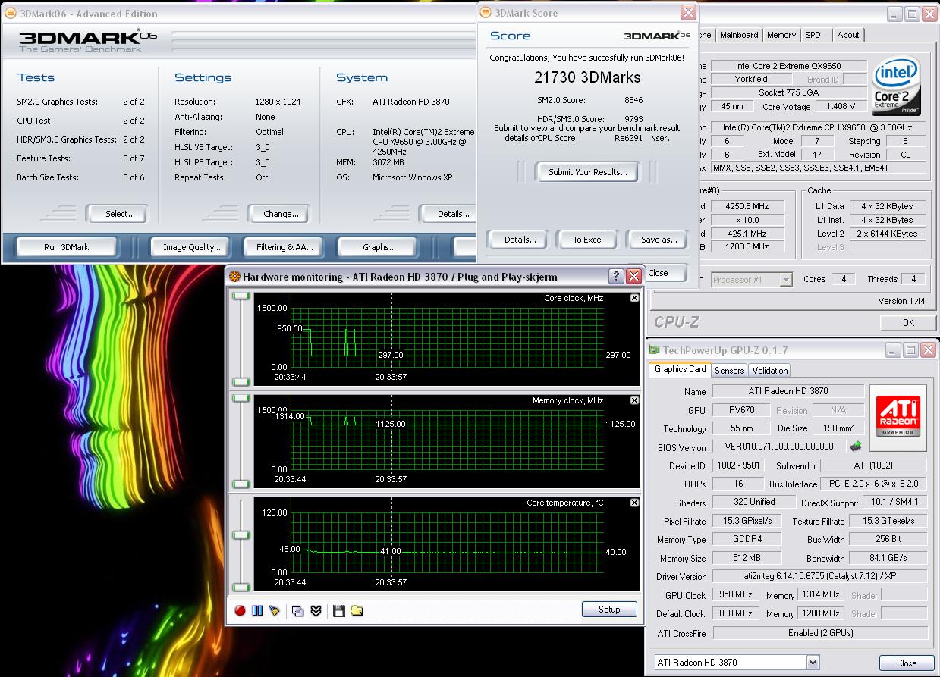This screenshot has width=940, height=677.
Task: Click the detach monitoring window icon
Action: (298, 610)
